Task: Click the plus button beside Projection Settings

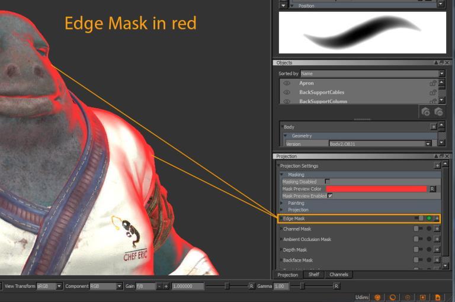Action: (437, 166)
